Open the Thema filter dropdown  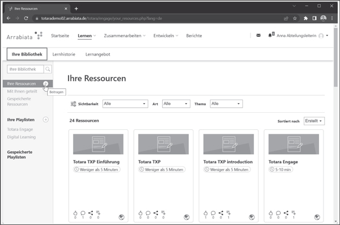(226, 104)
